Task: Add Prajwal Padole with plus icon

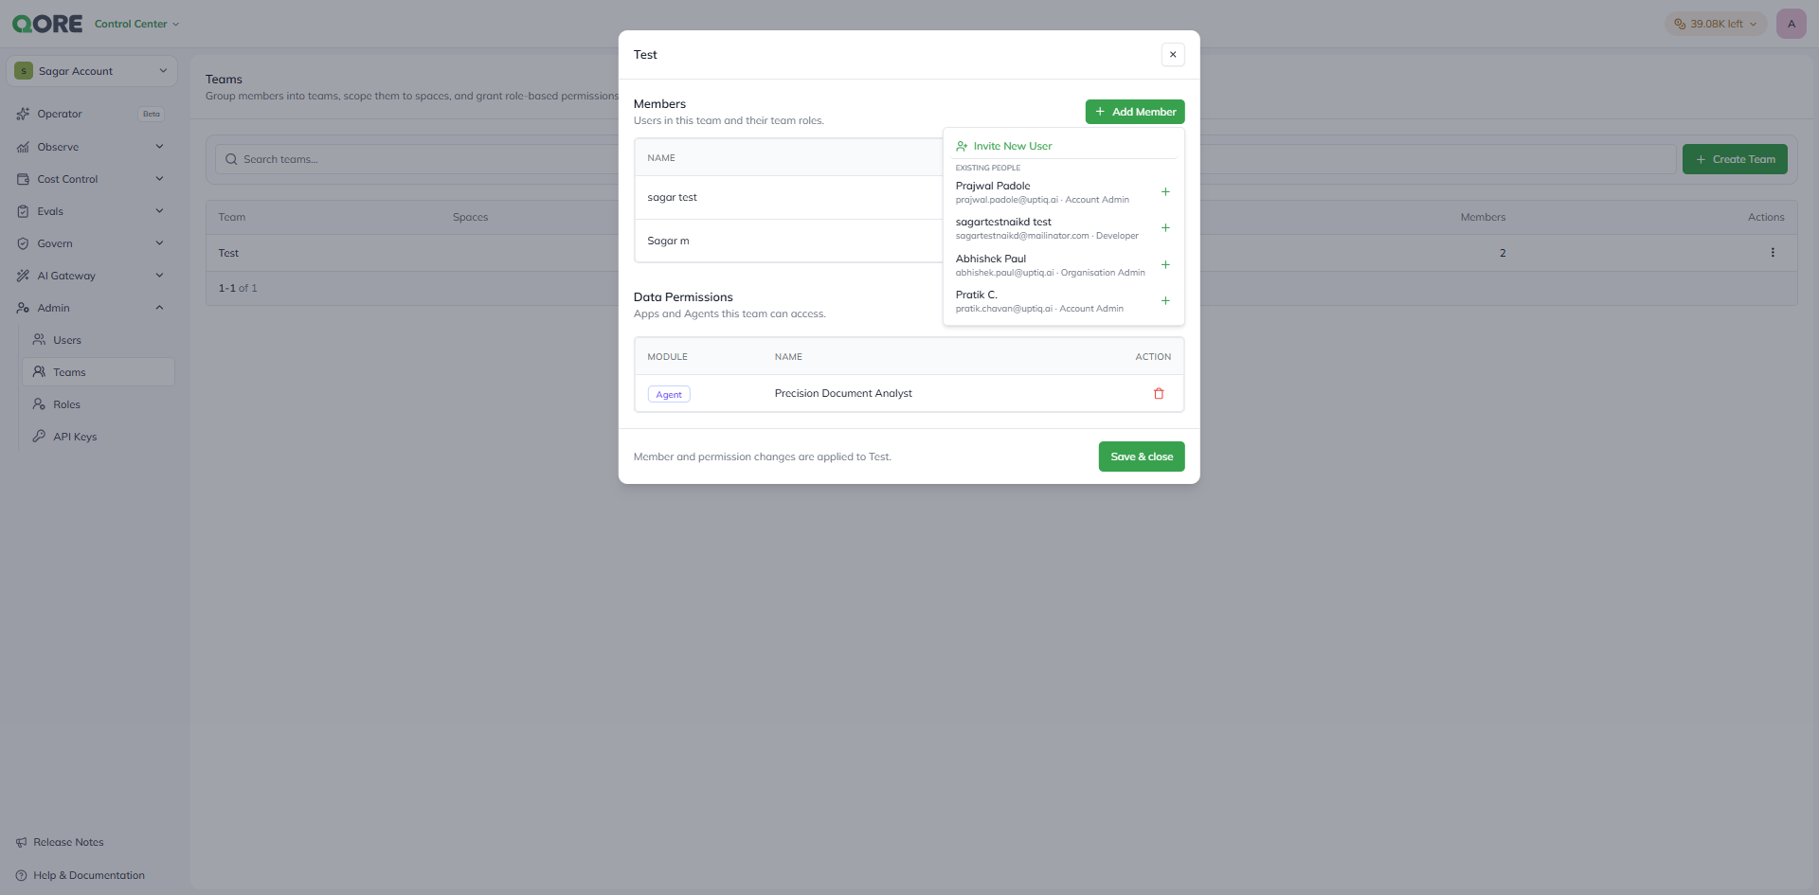Action: (1165, 192)
